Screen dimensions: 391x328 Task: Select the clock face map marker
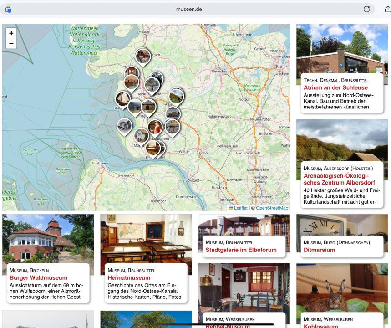tap(173, 126)
